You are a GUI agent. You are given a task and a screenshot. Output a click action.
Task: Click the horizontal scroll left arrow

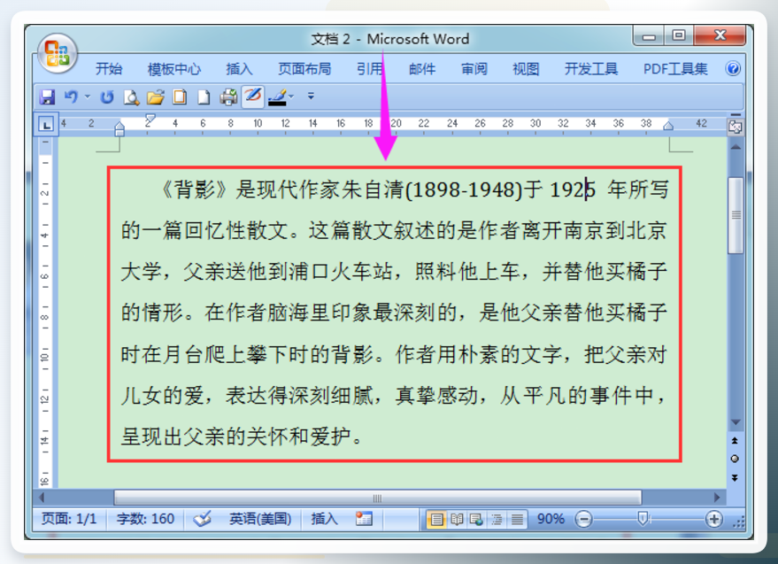point(42,497)
